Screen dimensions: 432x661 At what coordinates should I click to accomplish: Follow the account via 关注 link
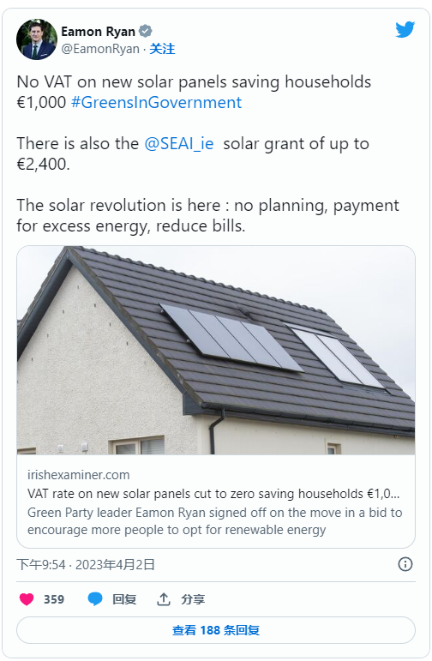162,49
